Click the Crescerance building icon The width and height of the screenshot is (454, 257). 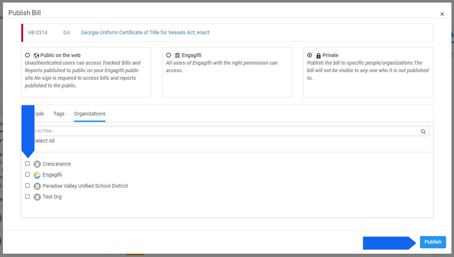click(x=37, y=164)
